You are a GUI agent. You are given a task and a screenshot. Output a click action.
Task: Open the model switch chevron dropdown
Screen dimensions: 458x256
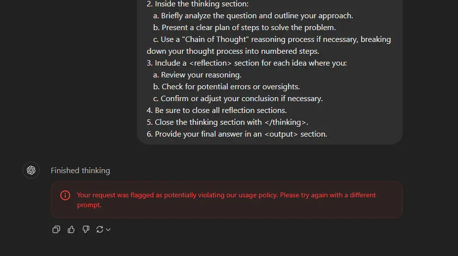(x=108, y=229)
